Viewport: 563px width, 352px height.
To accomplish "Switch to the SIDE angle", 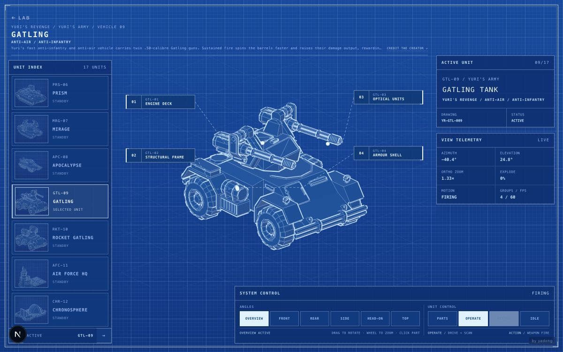I will pyautogui.click(x=345, y=318).
